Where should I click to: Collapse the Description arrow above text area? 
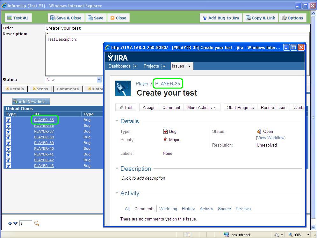[47, 33]
